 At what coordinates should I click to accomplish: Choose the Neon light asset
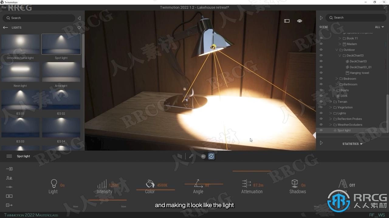pyautogui.click(x=20, y=72)
